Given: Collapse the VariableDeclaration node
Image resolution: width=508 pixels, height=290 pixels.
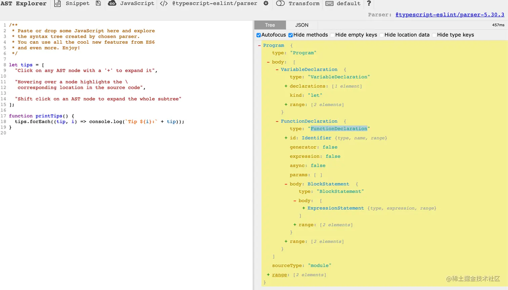Looking at the screenshot, I should (x=277, y=69).
